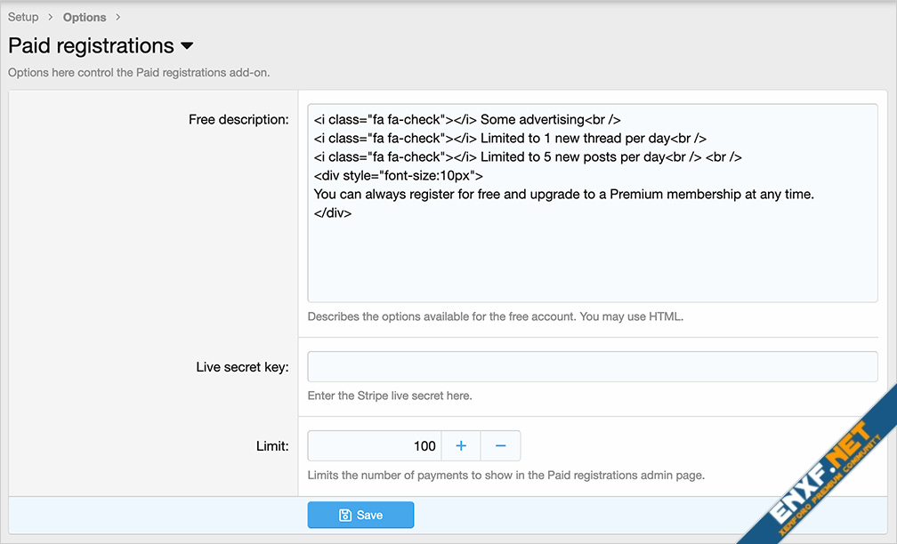Increase the Limit with the plus button
The image size is (897, 544).
(461, 445)
